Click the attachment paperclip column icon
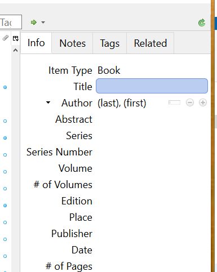The height and width of the screenshot is (272, 217). tap(6, 38)
